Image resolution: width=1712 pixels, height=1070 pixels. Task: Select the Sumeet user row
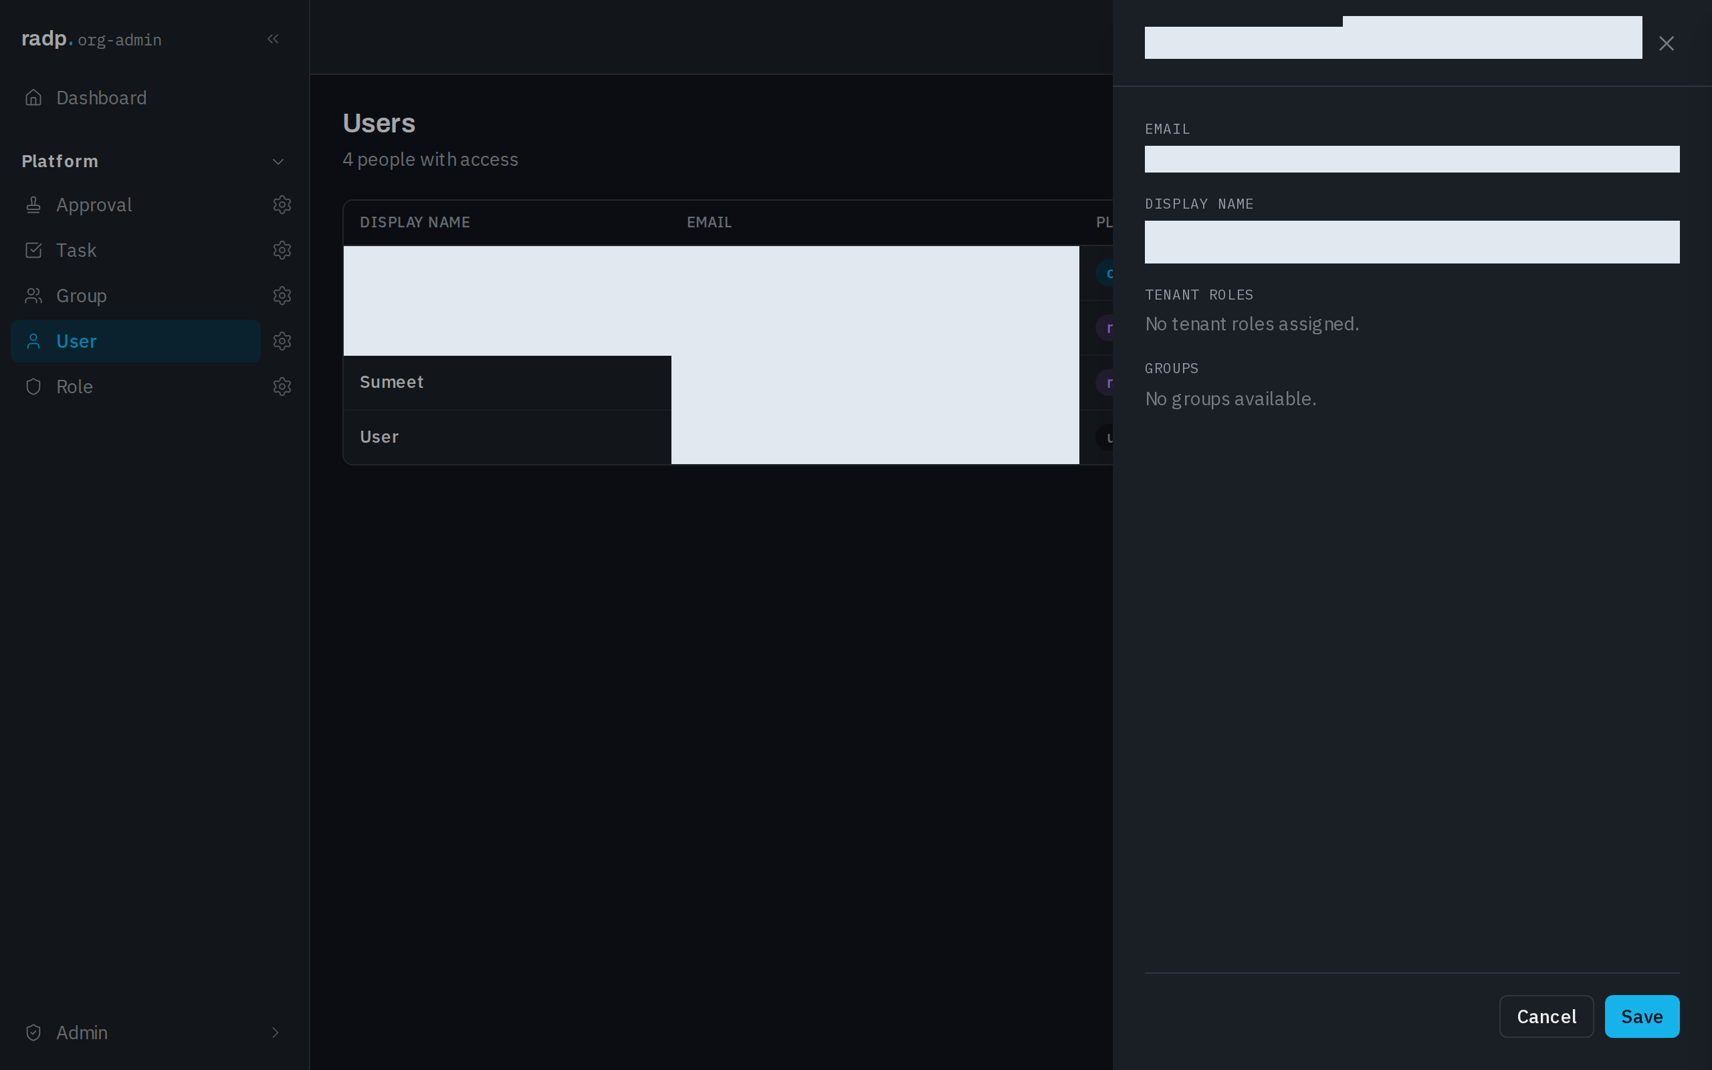click(x=728, y=382)
